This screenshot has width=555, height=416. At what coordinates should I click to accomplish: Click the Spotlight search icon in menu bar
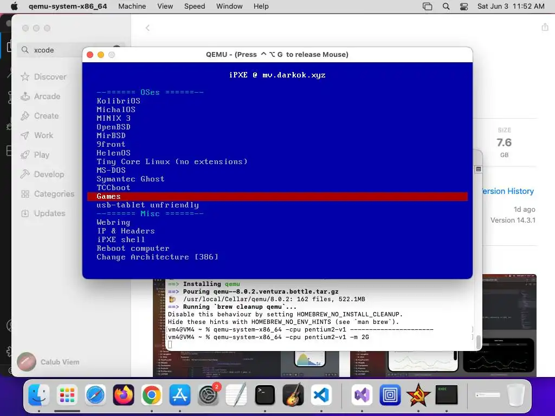[x=446, y=6]
